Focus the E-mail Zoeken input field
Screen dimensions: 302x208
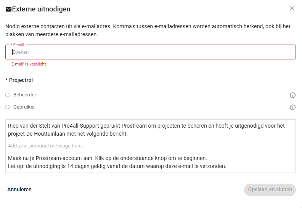coord(151,52)
